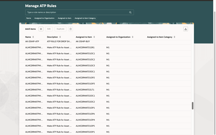This screenshot has height=135, width=216.
Task: Select the ALMCDRMATO1OP3 item cell
Action: point(85,84)
